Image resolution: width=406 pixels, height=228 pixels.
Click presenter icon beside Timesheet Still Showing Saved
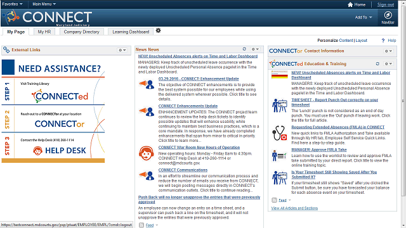tap(280, 177)
